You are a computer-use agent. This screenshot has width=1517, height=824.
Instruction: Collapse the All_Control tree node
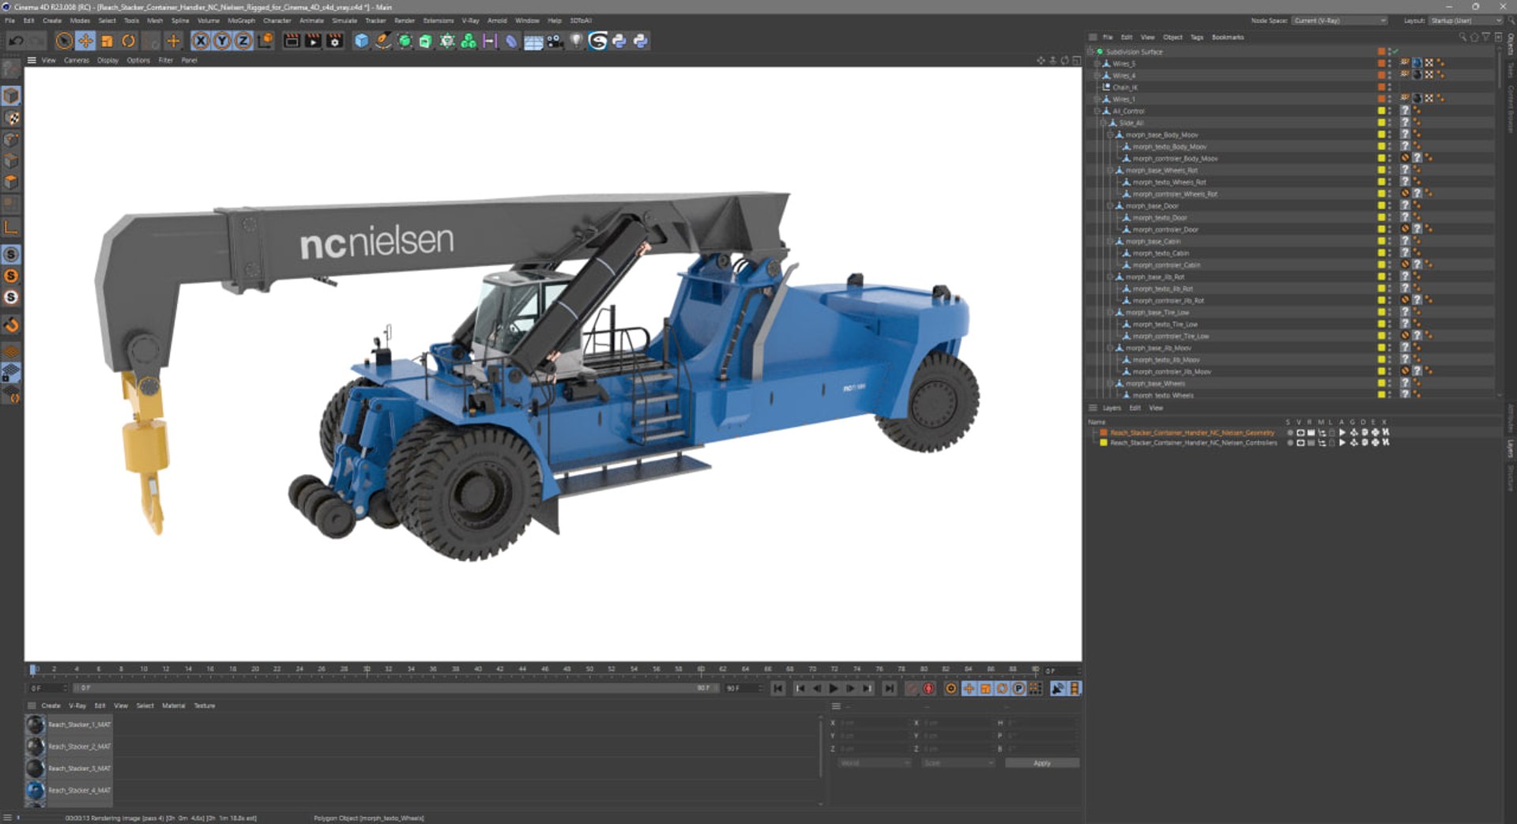(x=1097, y=111)
